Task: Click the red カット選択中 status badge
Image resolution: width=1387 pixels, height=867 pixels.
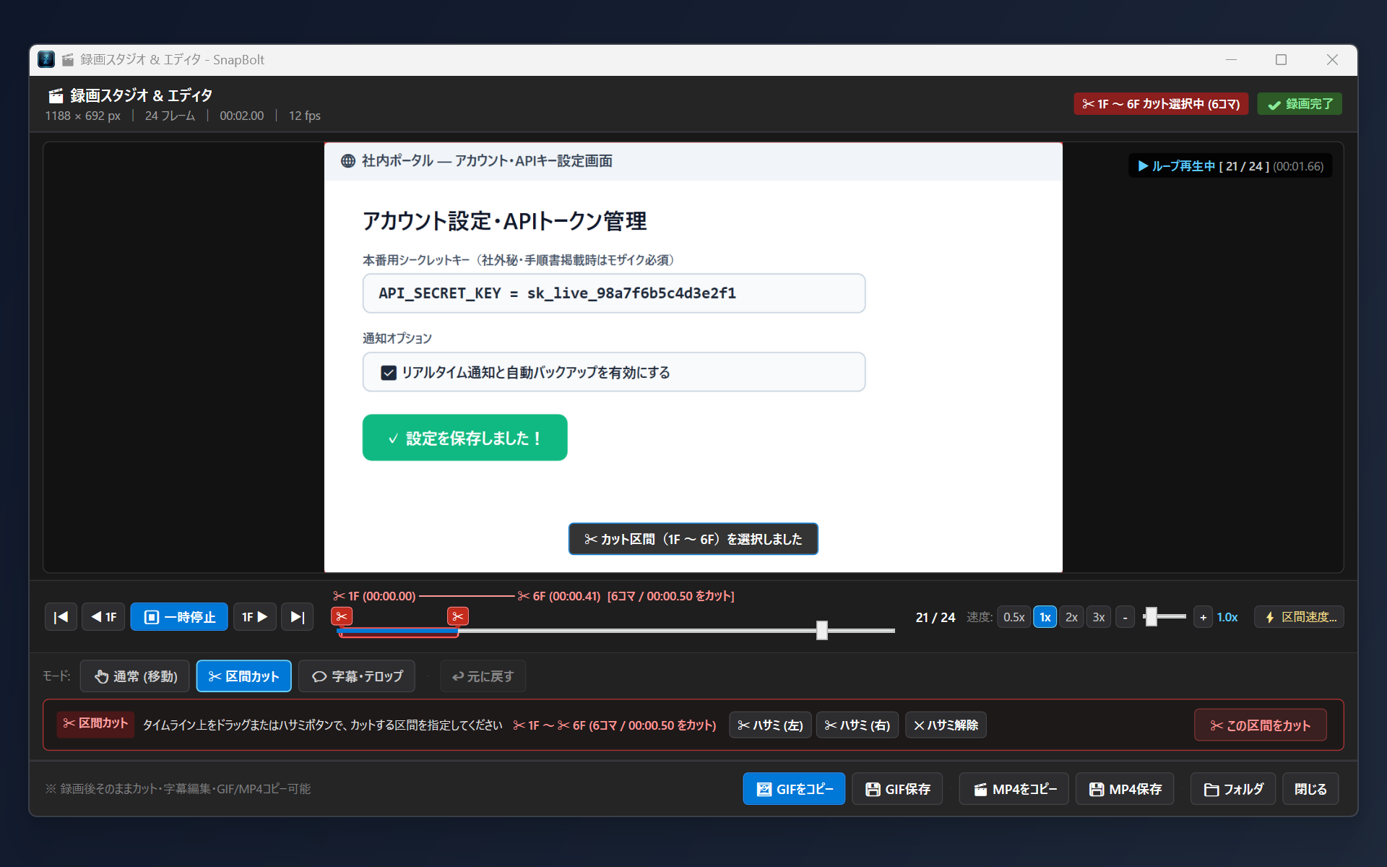Action: [1161, 104]
